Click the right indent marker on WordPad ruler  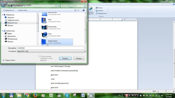click(x=122, y=20)
